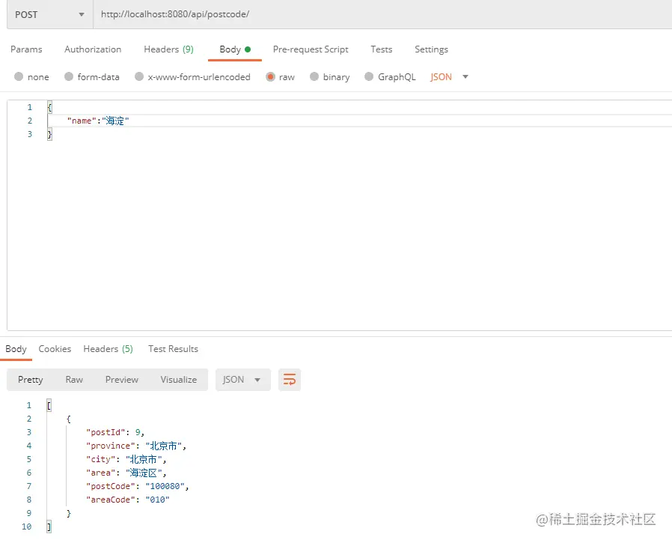Click the "city" response line

tap(126, 459)
